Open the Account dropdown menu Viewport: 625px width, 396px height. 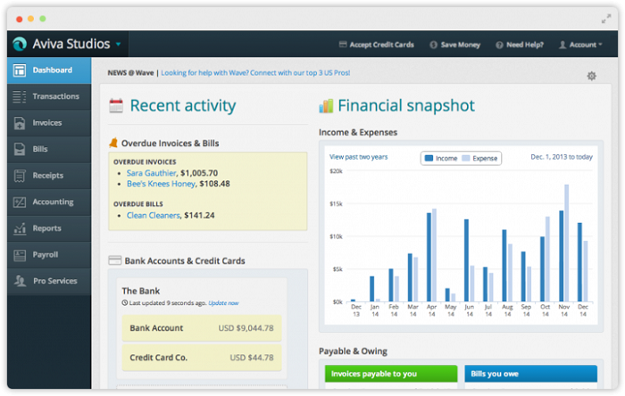click(x=581, y=45)
